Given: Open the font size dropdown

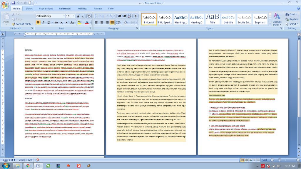Looking at the screenshot, I should click(73, 16).
